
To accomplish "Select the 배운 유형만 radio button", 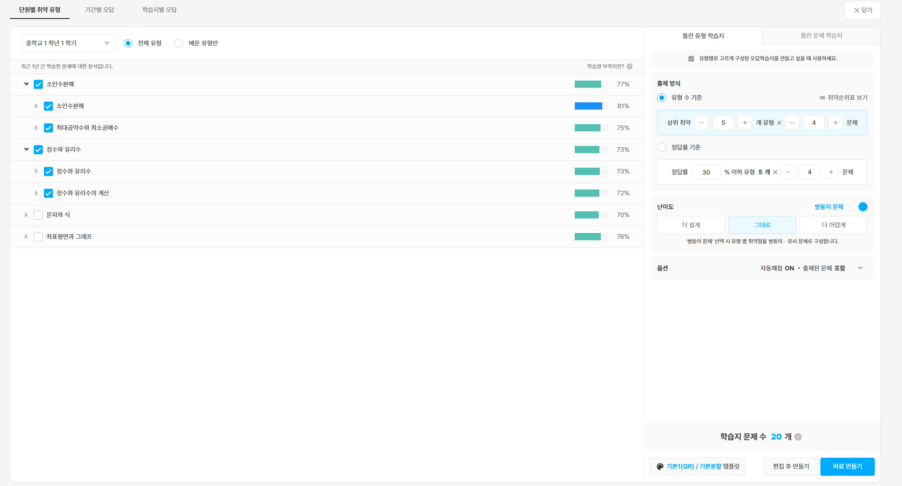I will pyautogui.click(x=179, y=43).
